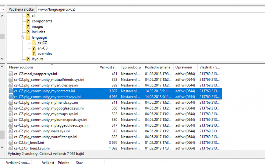Click file icon of cs-CZ.plg_community_mygroups.sys.ini
Viewport: 265px width, 164px height.
[x=11, y=114]
